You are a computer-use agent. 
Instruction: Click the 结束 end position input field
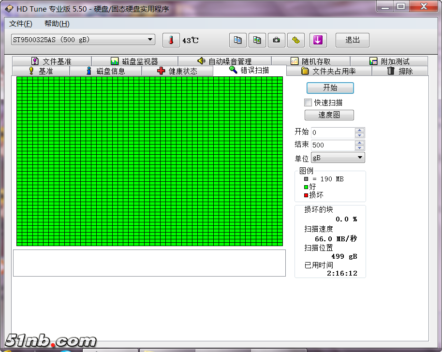click(x=332, y=145)
